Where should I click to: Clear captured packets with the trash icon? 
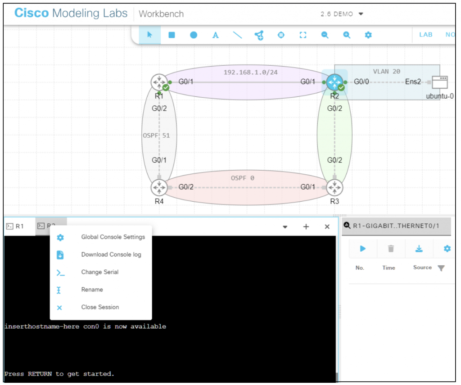click(390, 249)
